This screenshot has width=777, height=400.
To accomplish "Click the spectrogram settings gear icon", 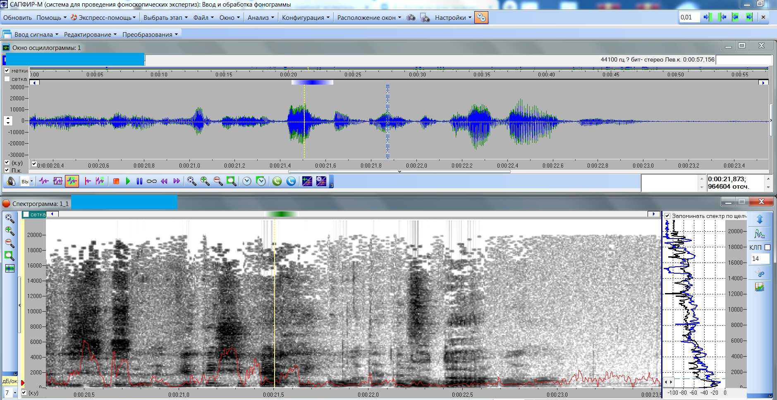I will click(321, 181).
